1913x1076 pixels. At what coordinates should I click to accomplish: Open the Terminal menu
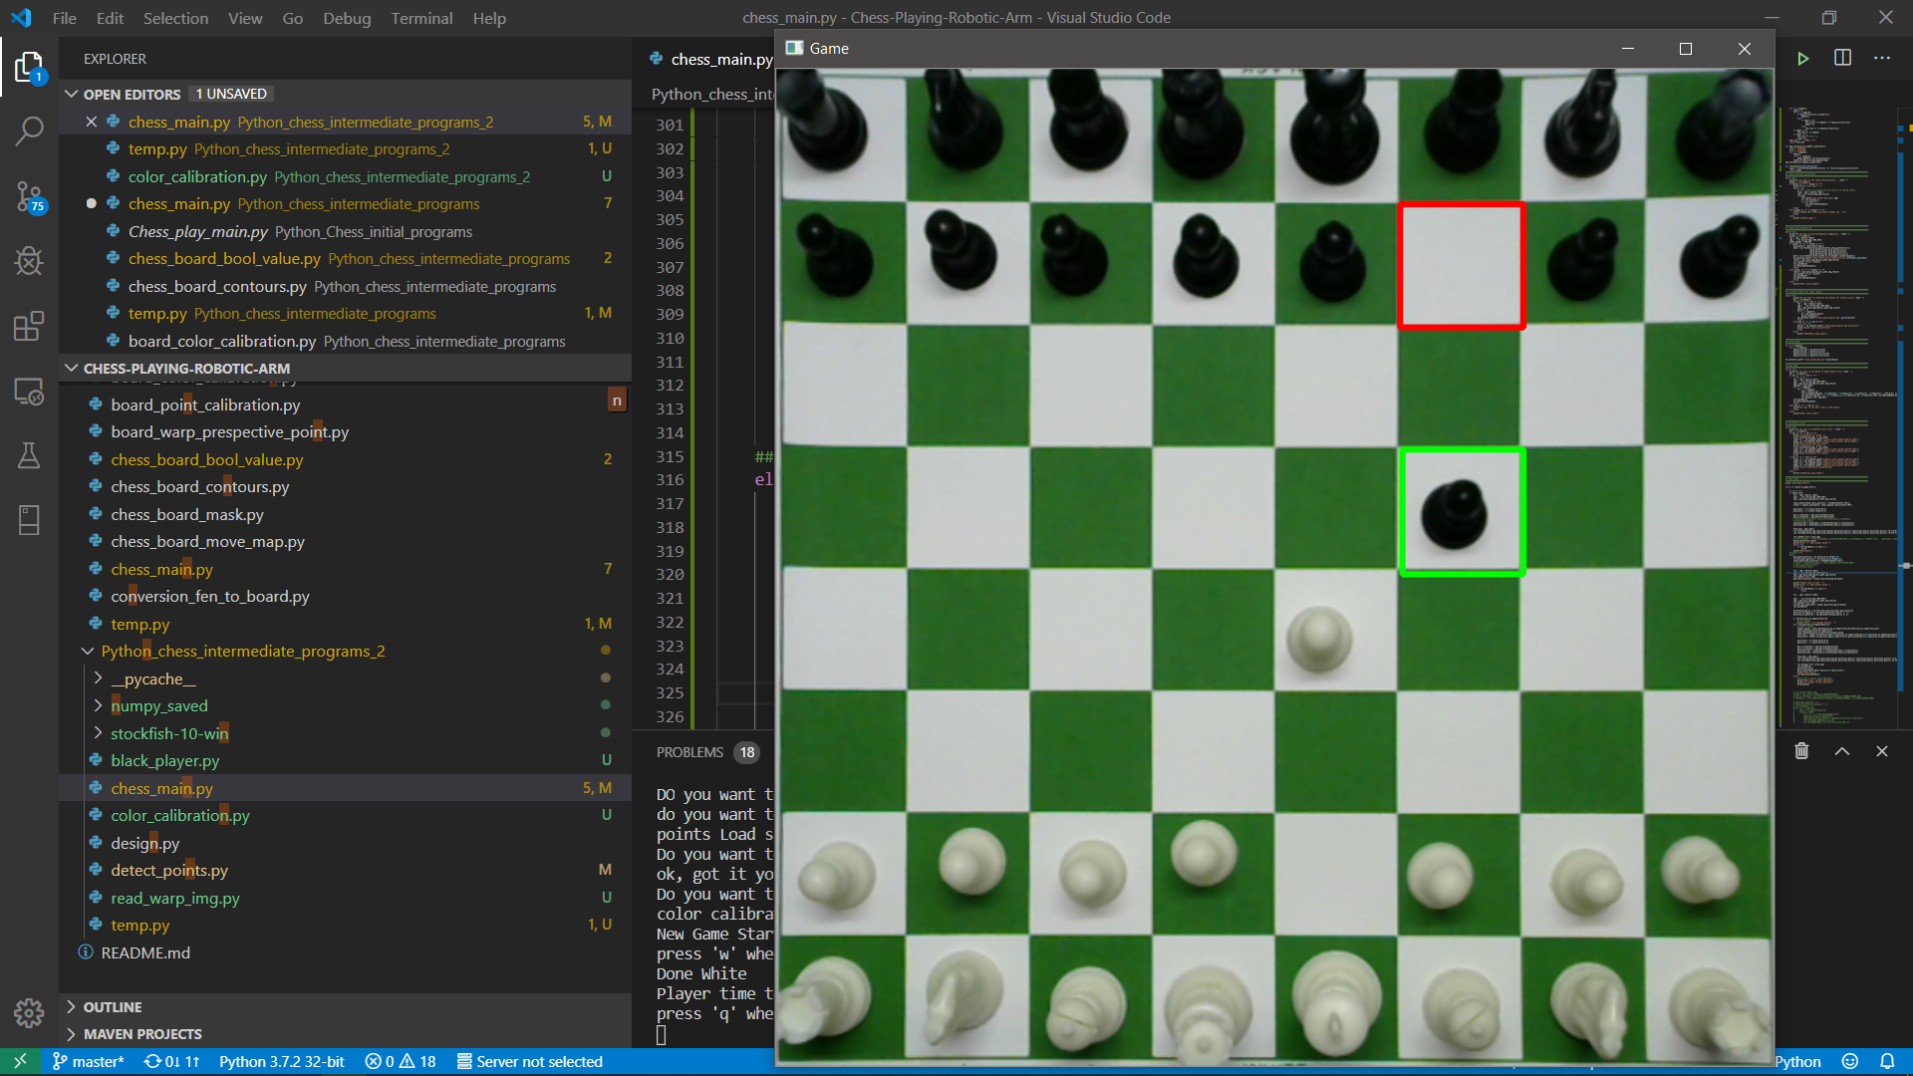[421, 18]
